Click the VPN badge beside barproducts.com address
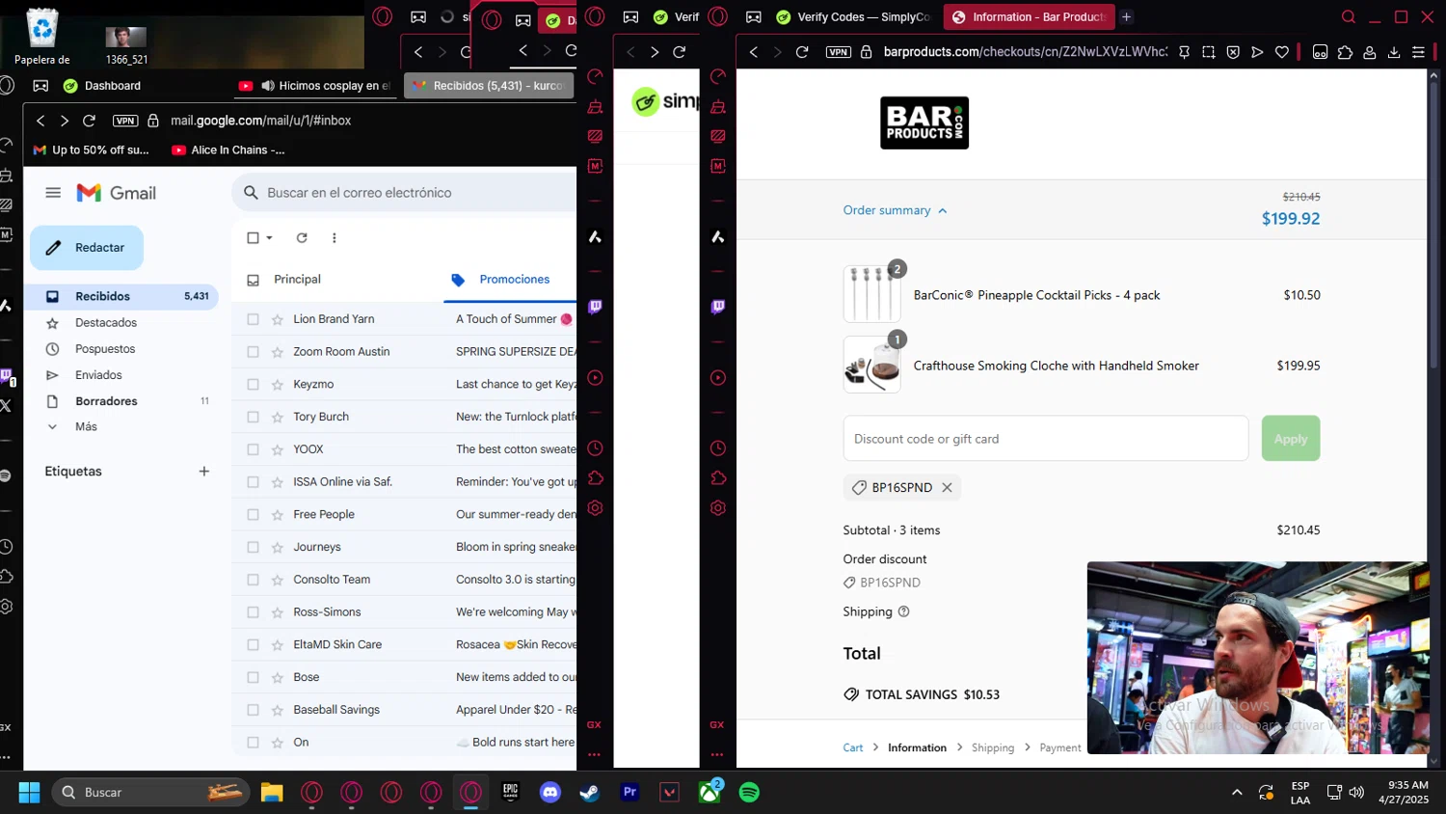 click(x=839, y=52)
